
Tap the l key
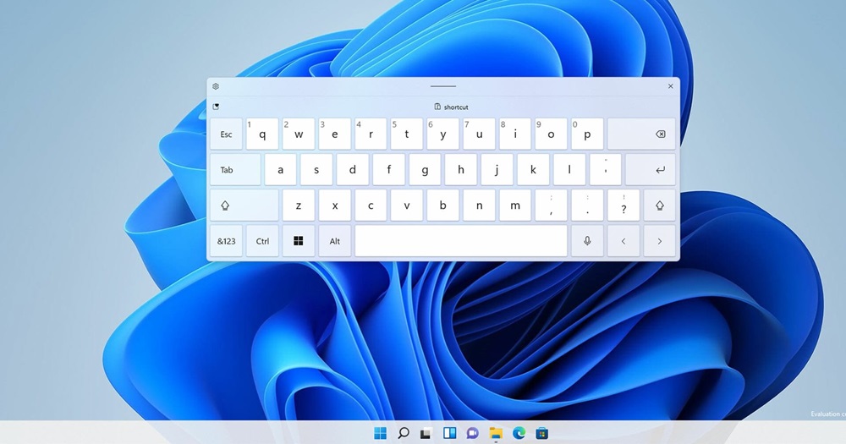569,170
